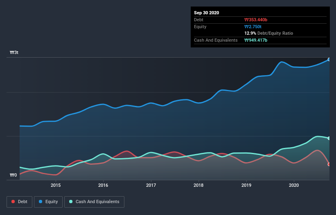Click the 2015 axis label
This screenshot has height=215, width=336.
[56, 185]
